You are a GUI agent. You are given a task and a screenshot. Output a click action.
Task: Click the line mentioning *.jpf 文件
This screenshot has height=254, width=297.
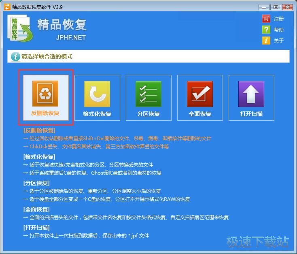click(x=86, y=236)
